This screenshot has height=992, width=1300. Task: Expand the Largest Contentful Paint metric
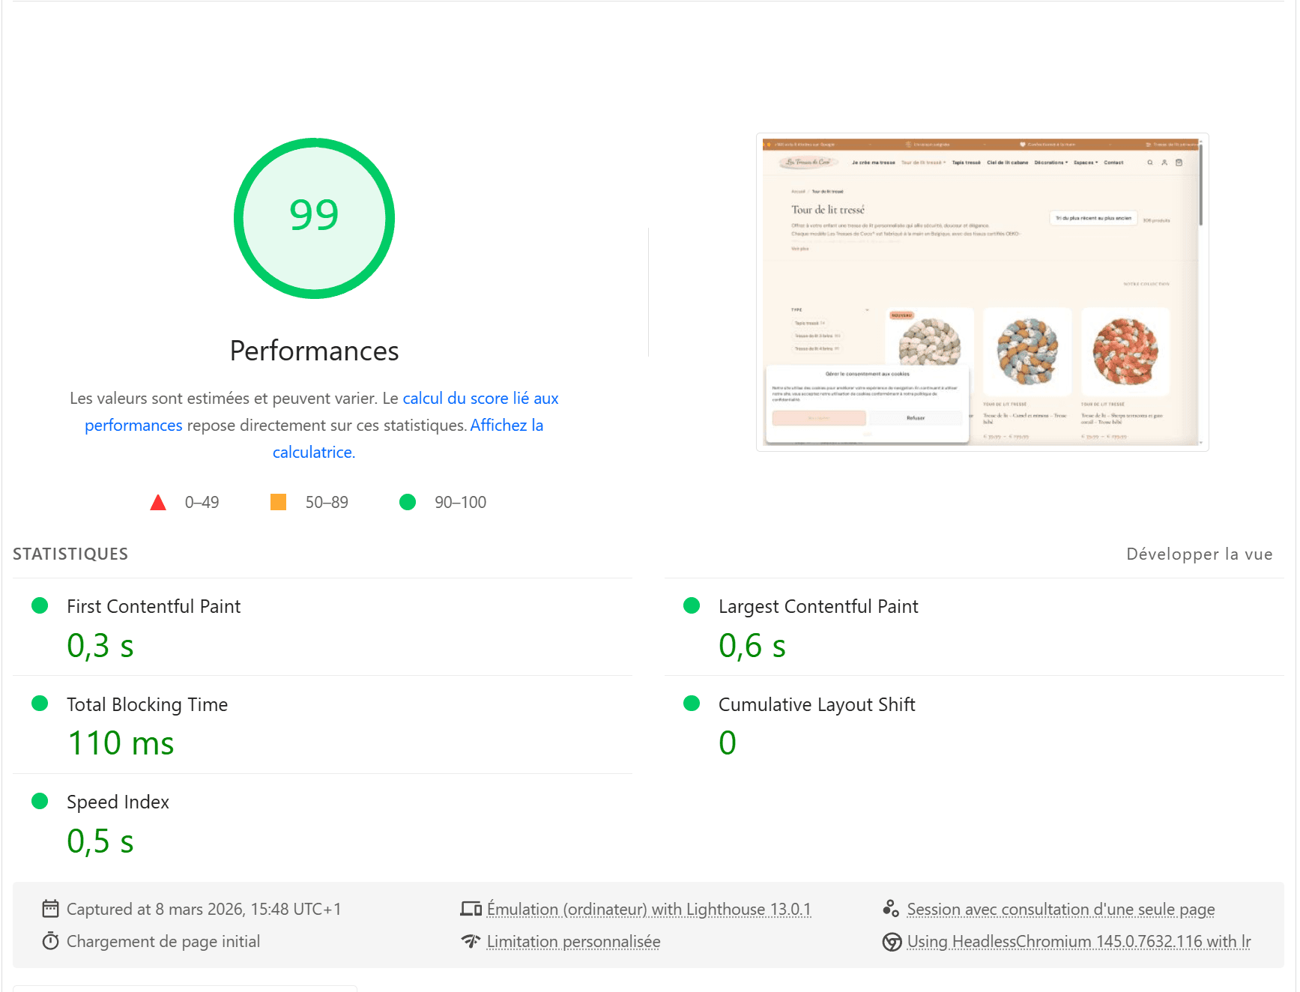pyautogui.click(x=817, y=606)
